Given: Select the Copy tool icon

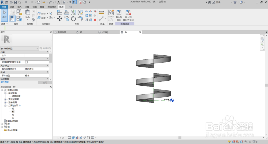Looking at the screenshot, I should click(x=66, y=19).
